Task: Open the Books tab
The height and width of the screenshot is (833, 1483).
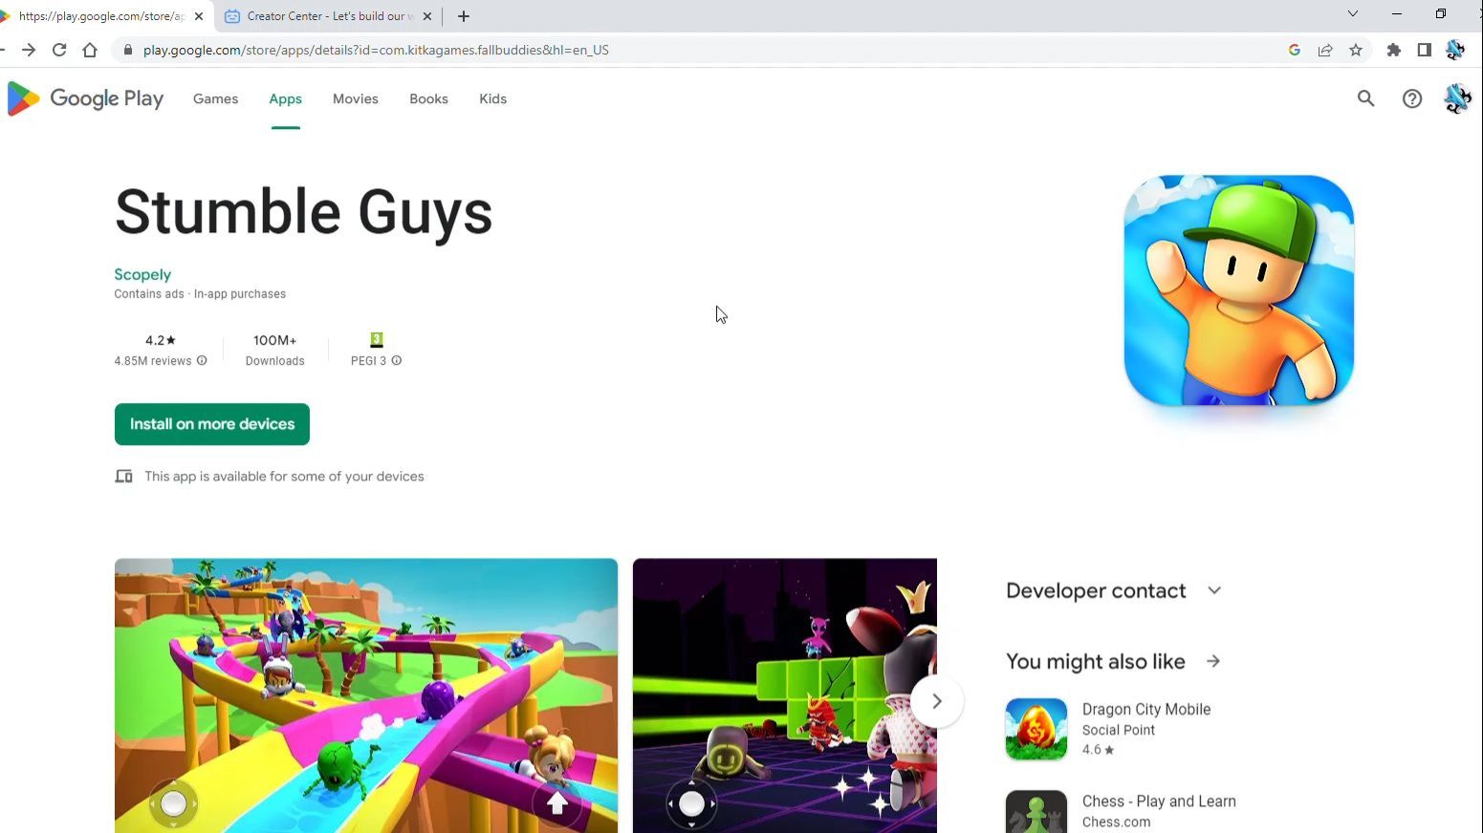Action: pos(428,98)
